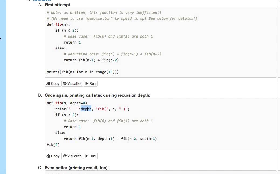Place cursor on the fib(4) call line
Viewport: 280px width, 174px height.
[53, 145]
